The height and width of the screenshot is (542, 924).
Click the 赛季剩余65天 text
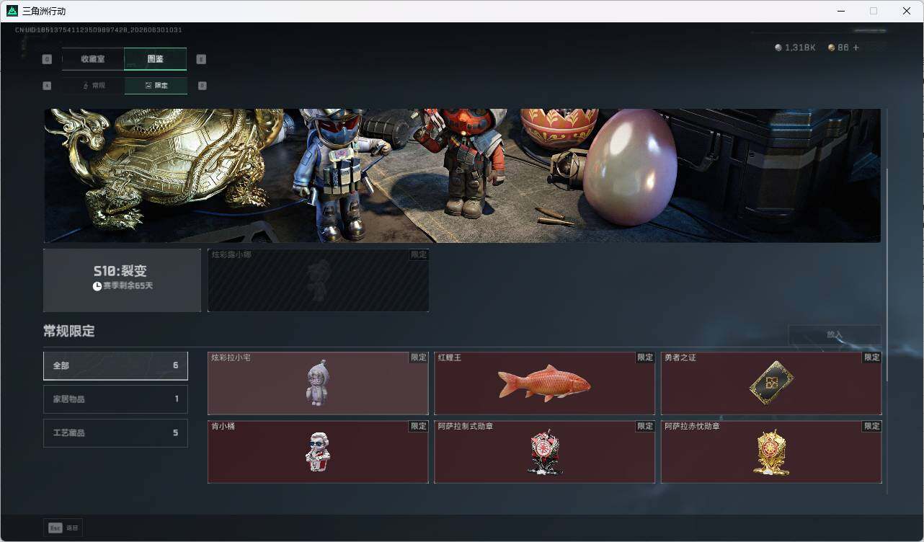pyautogui.click(x=128, y=286)
